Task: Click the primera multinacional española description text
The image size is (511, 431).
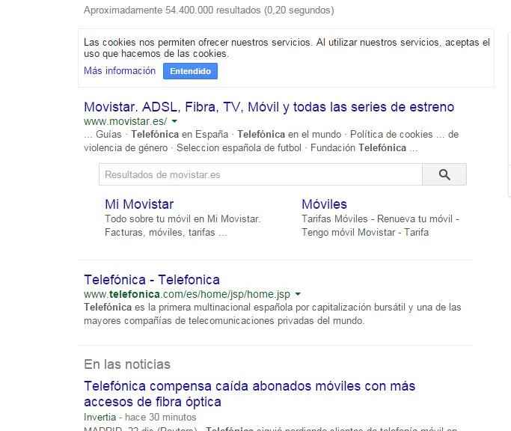Action: (272, 314)
